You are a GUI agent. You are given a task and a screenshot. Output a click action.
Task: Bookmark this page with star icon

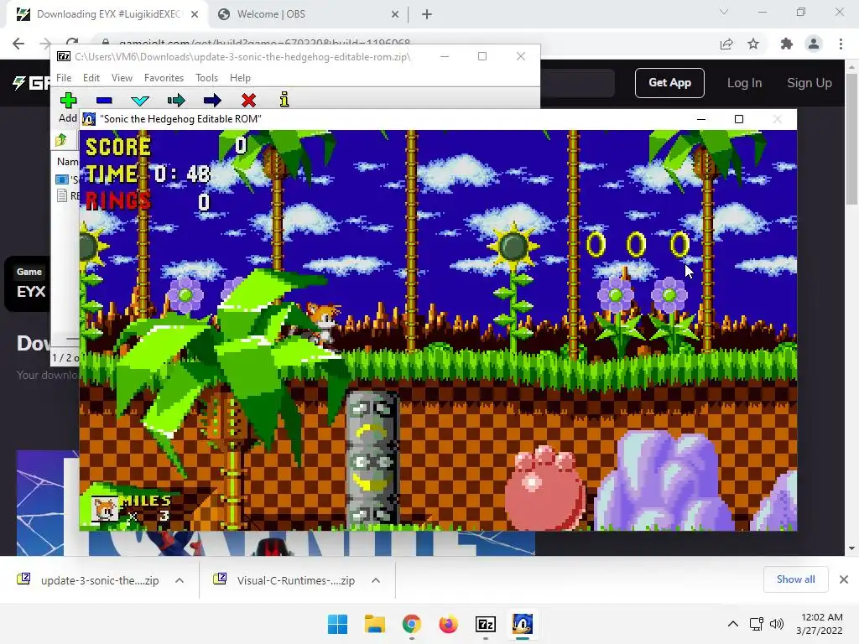pyautogui.click(x=753, y=44)
